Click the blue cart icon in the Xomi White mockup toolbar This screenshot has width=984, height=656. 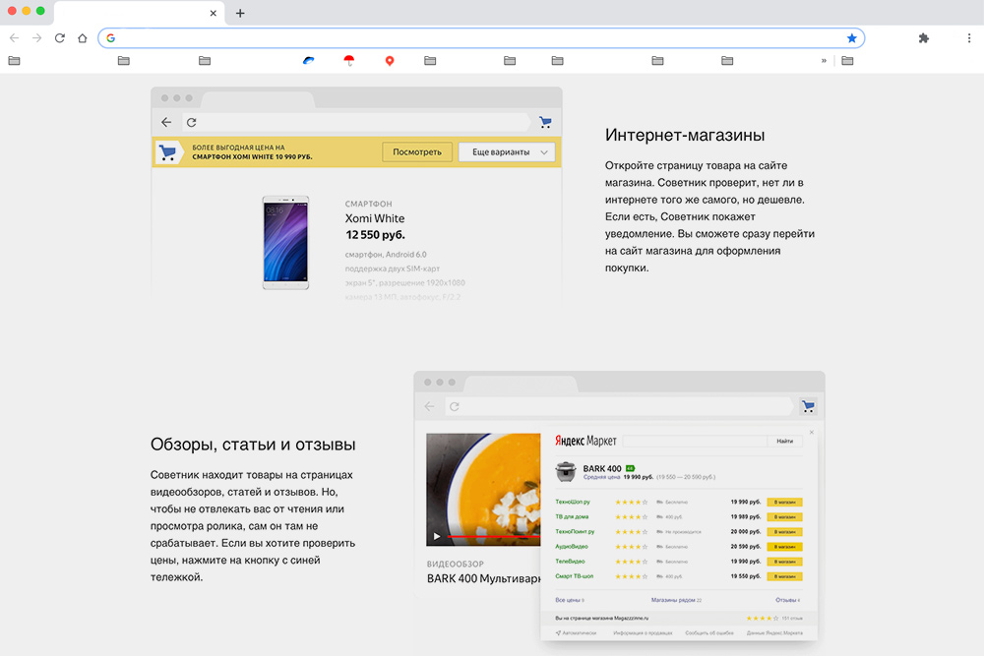(x=545, y=122)
